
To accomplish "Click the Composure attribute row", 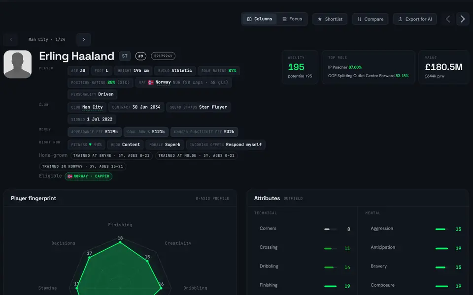I will pos(416,286).
